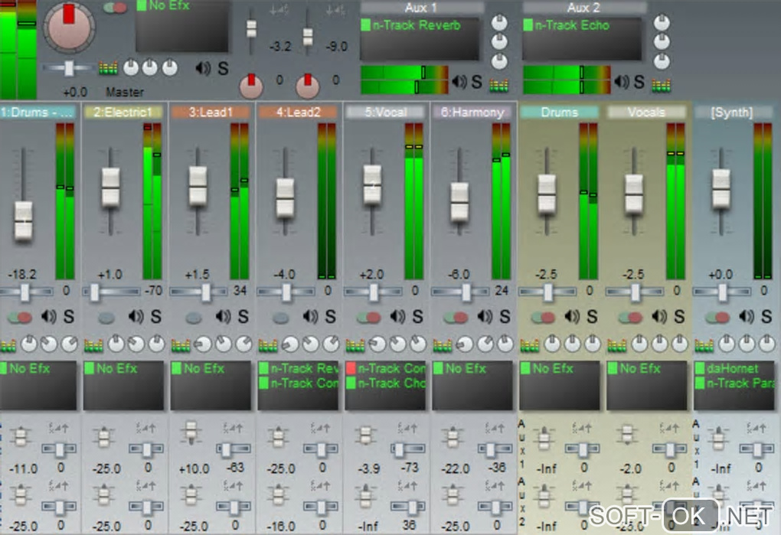Click the Aux 1 header label
The width and height of the screenshot is (781, 535).
click(422, 8)
